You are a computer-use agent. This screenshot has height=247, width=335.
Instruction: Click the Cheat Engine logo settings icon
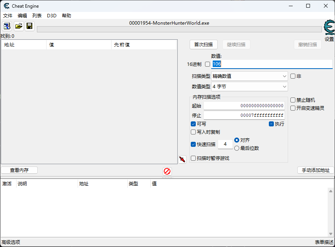point(329,28)
